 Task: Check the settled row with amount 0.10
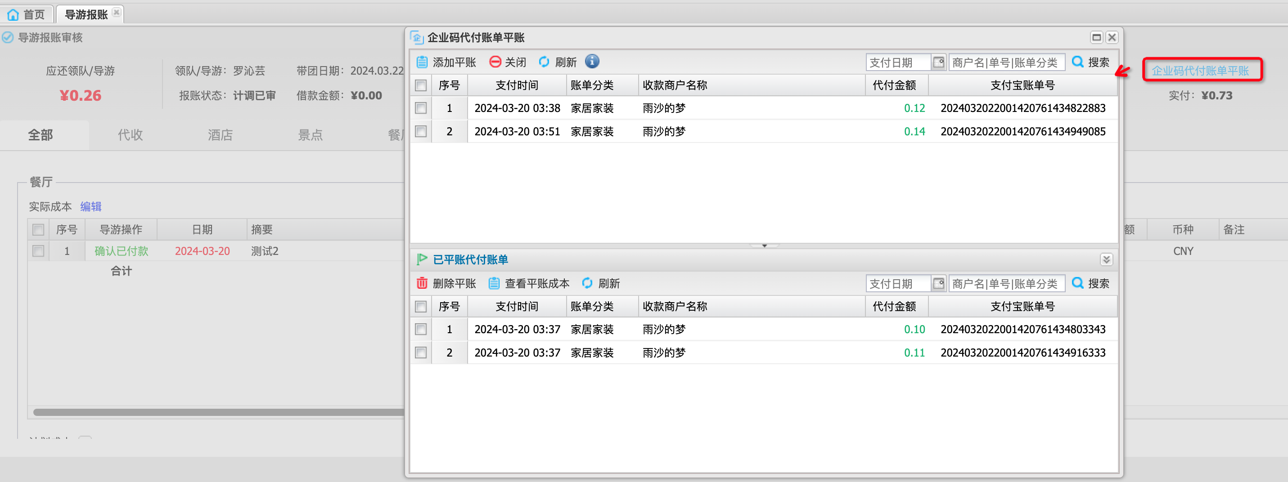pos(421,329)
